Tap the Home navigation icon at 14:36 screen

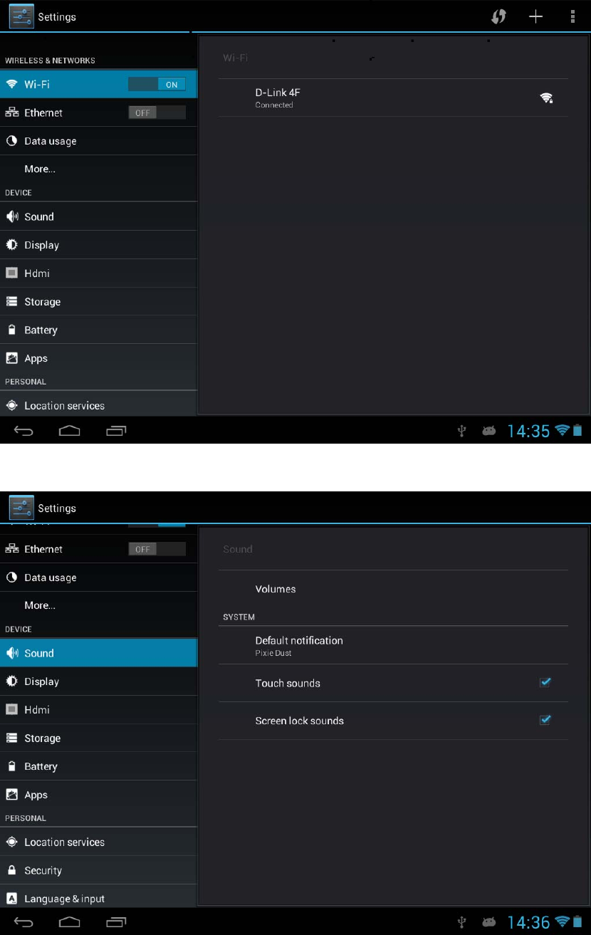point(70,922)
